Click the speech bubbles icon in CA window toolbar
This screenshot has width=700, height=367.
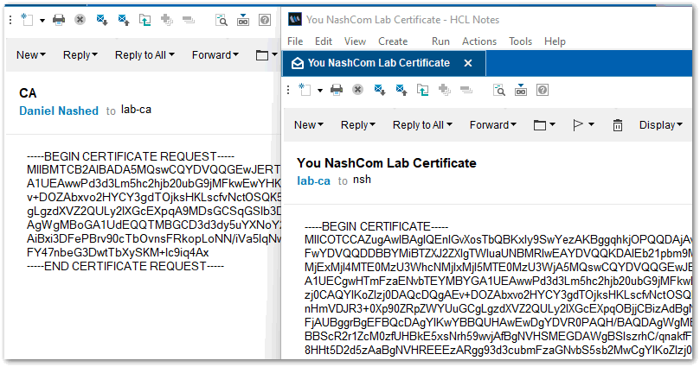(x=189, y=20)
